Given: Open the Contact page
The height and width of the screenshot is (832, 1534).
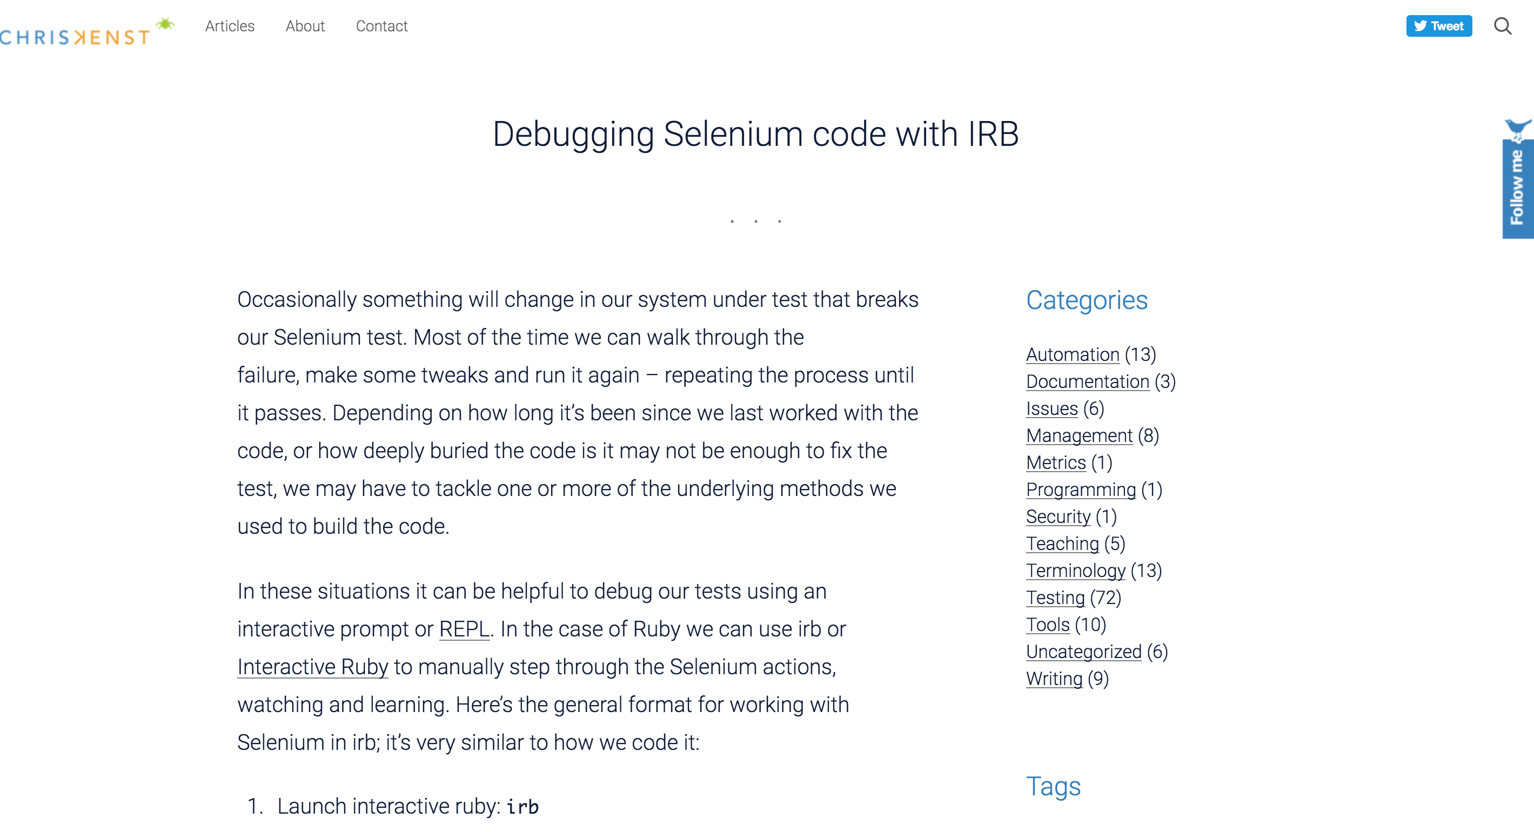Looking at the screenshot, I should coord(381,26).
